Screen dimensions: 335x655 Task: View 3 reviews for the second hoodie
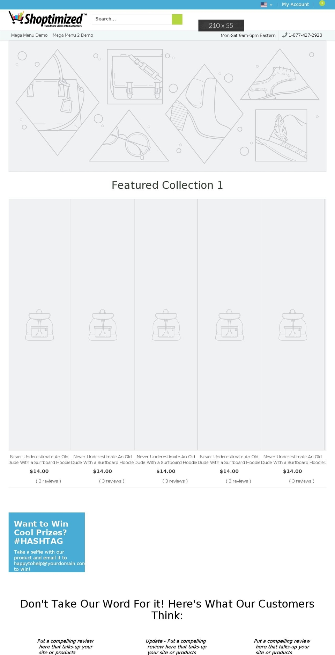tap(112, 481)
